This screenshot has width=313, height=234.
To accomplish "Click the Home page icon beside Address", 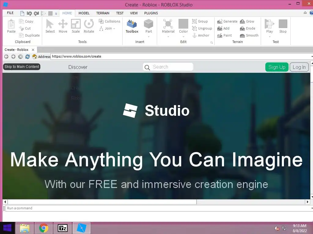I will coord(35,56).
